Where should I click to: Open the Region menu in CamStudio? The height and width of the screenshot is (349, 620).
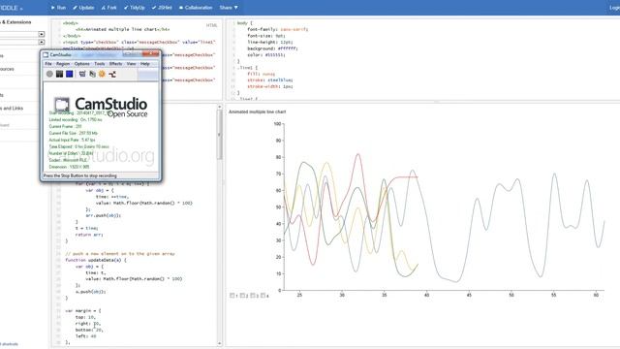(x=63, y=64)
